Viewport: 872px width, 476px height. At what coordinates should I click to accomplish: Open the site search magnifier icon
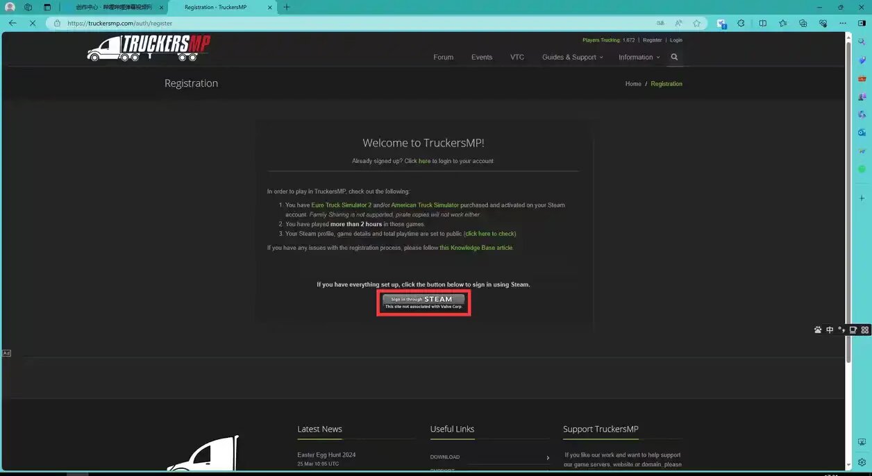pos(674,57)
